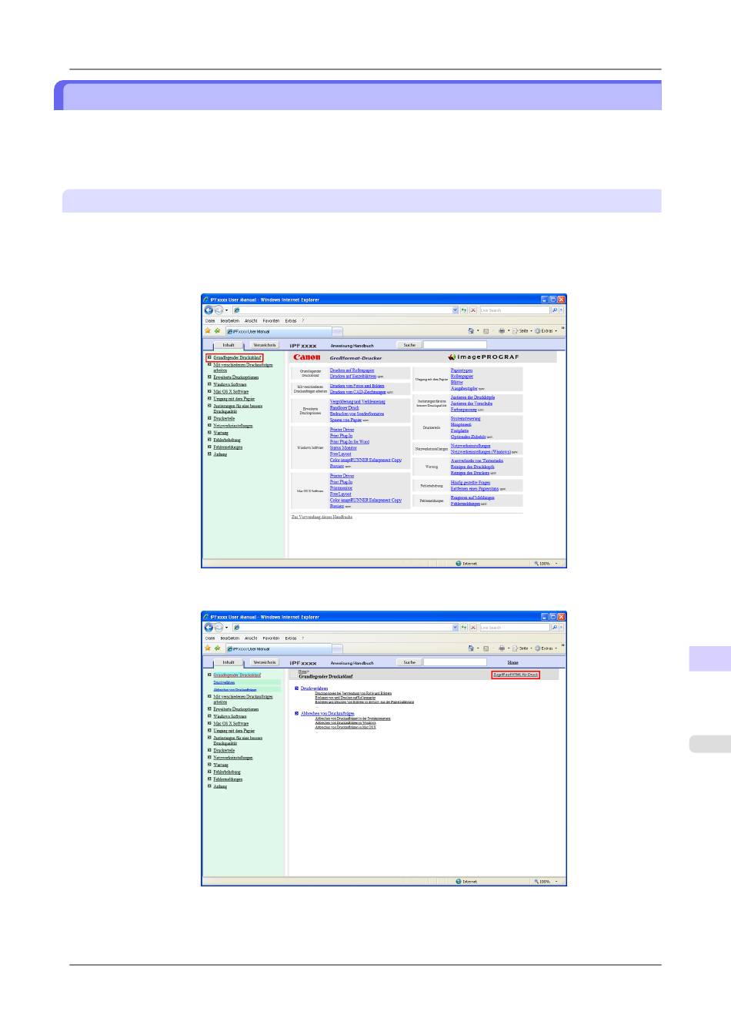Image resolution: width=731 pixels, height=1035 pixels.
Task: Click the red Stop icon in the Druckablauf detail window
Action: [473, 628]
